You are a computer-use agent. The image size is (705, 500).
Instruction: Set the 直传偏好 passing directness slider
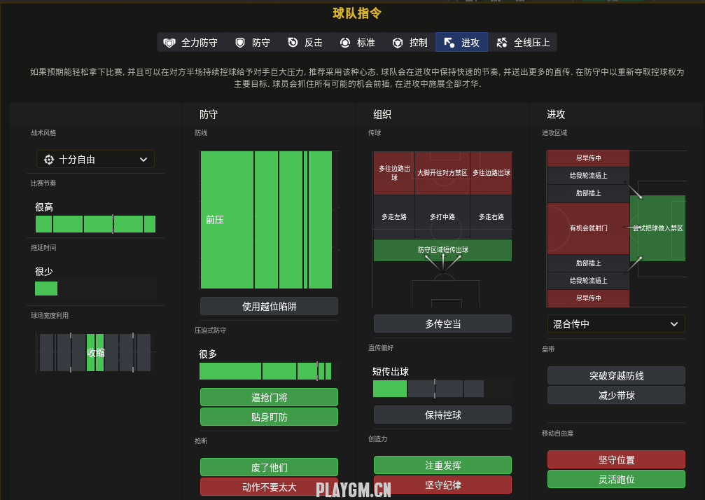coord(442,389)
